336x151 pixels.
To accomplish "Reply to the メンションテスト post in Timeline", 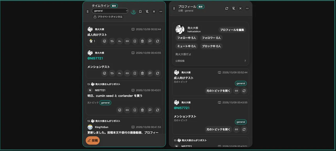I will (x=120, y=73).
